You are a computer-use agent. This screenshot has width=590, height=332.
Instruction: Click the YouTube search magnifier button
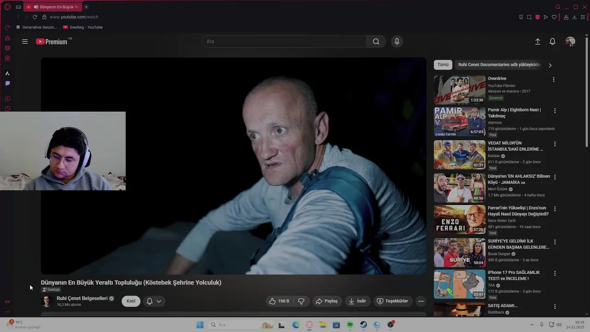pos(376,41)
